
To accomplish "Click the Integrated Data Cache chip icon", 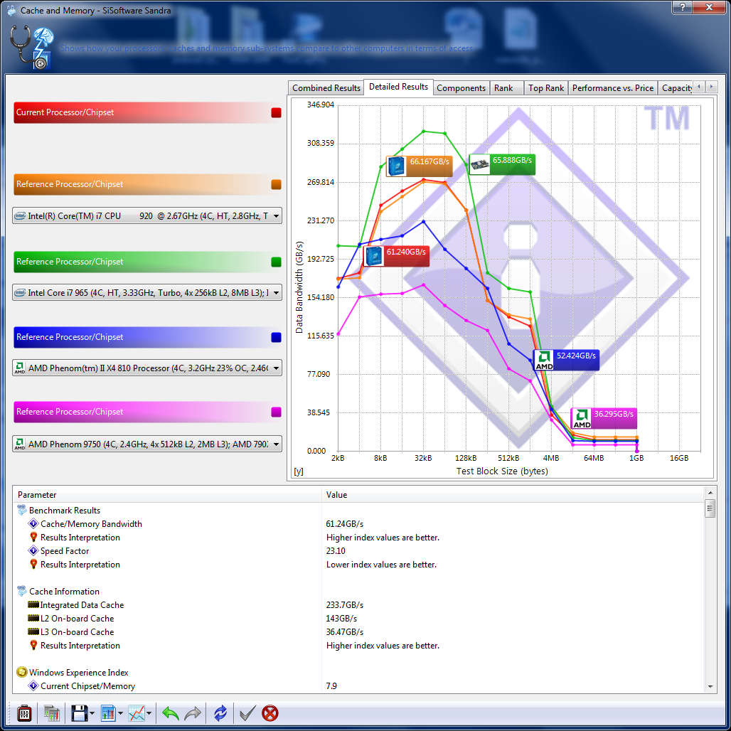I will tap(33, 604).
